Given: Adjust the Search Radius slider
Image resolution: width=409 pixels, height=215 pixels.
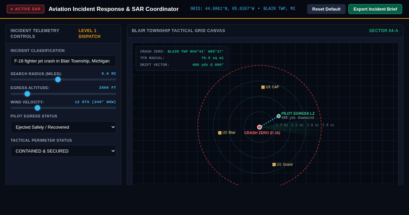Looking at the screenshot, I should tap(63, 80).
